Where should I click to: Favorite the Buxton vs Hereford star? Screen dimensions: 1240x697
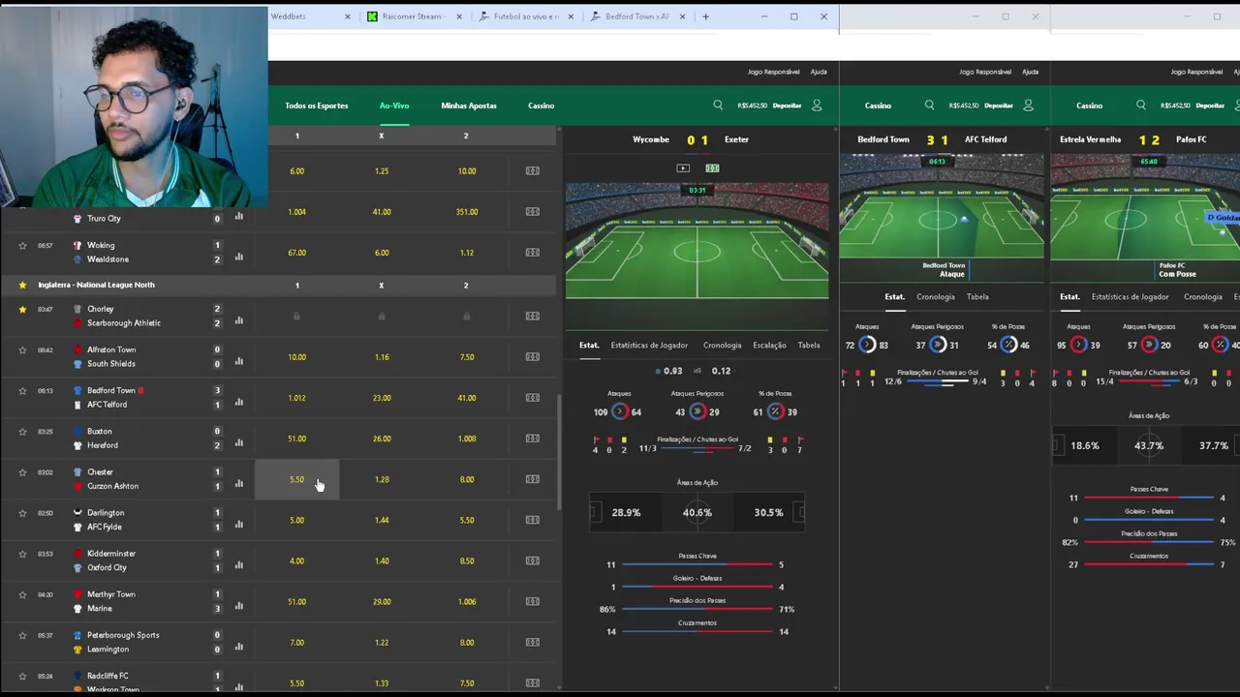click(x=22, y=432)
